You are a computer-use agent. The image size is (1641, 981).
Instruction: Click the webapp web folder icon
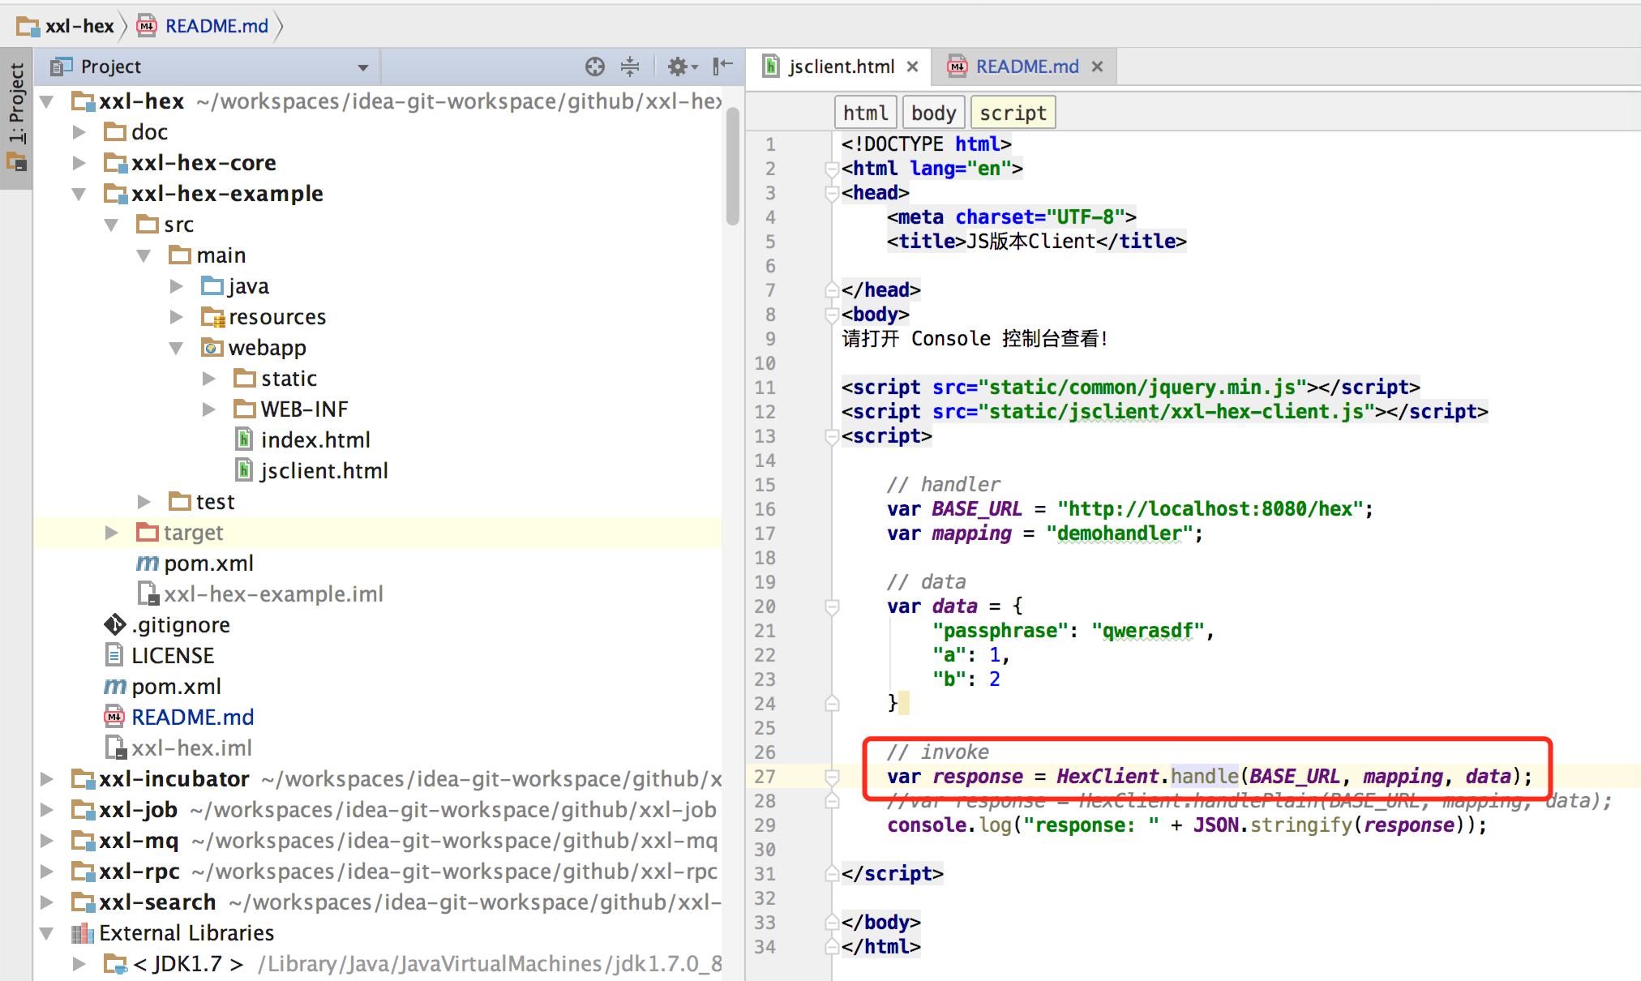pos(212,348)
